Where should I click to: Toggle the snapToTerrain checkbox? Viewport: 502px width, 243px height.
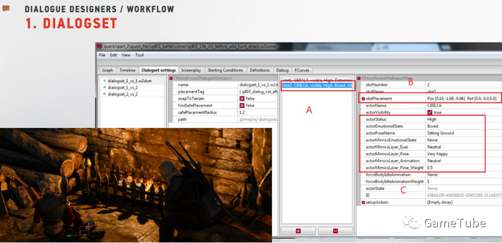click(x=242, y=99)
